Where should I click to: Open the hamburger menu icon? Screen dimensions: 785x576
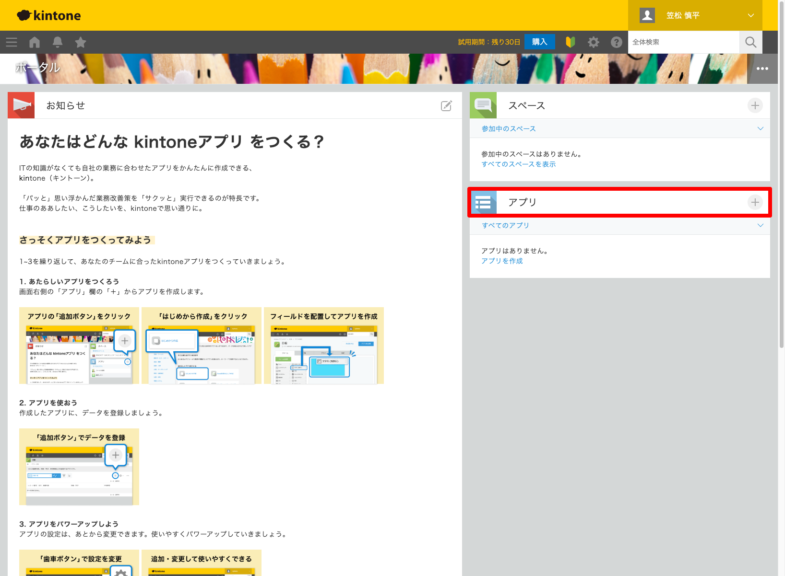(x=12, y=42)
